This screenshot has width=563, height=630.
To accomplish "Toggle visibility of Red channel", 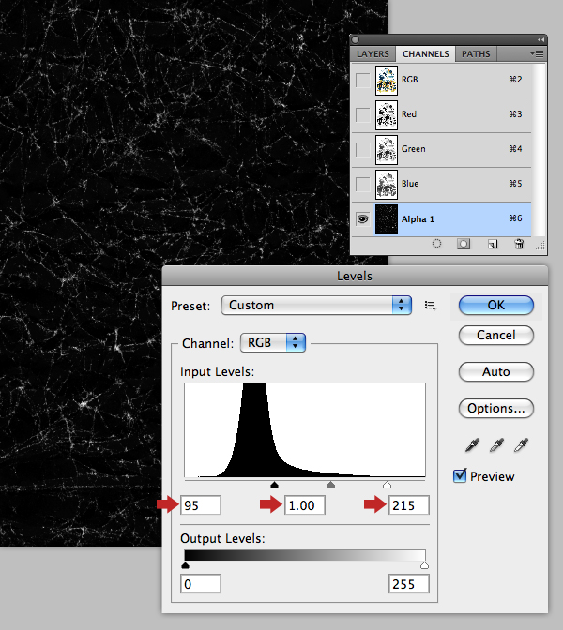I will tap(363, 115).
